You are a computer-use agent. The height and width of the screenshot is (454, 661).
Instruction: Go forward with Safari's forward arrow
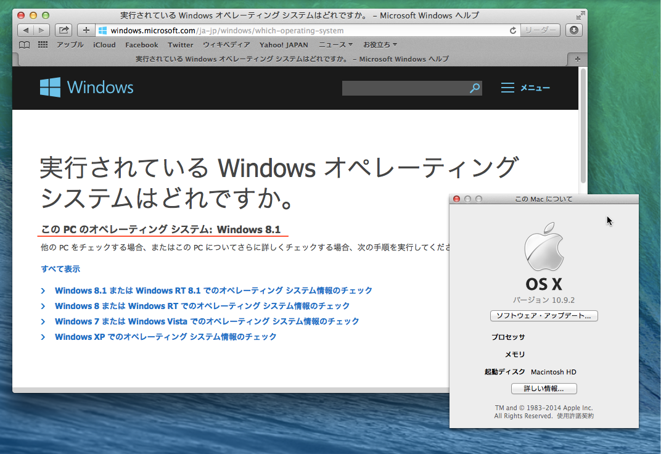(41, 30)
